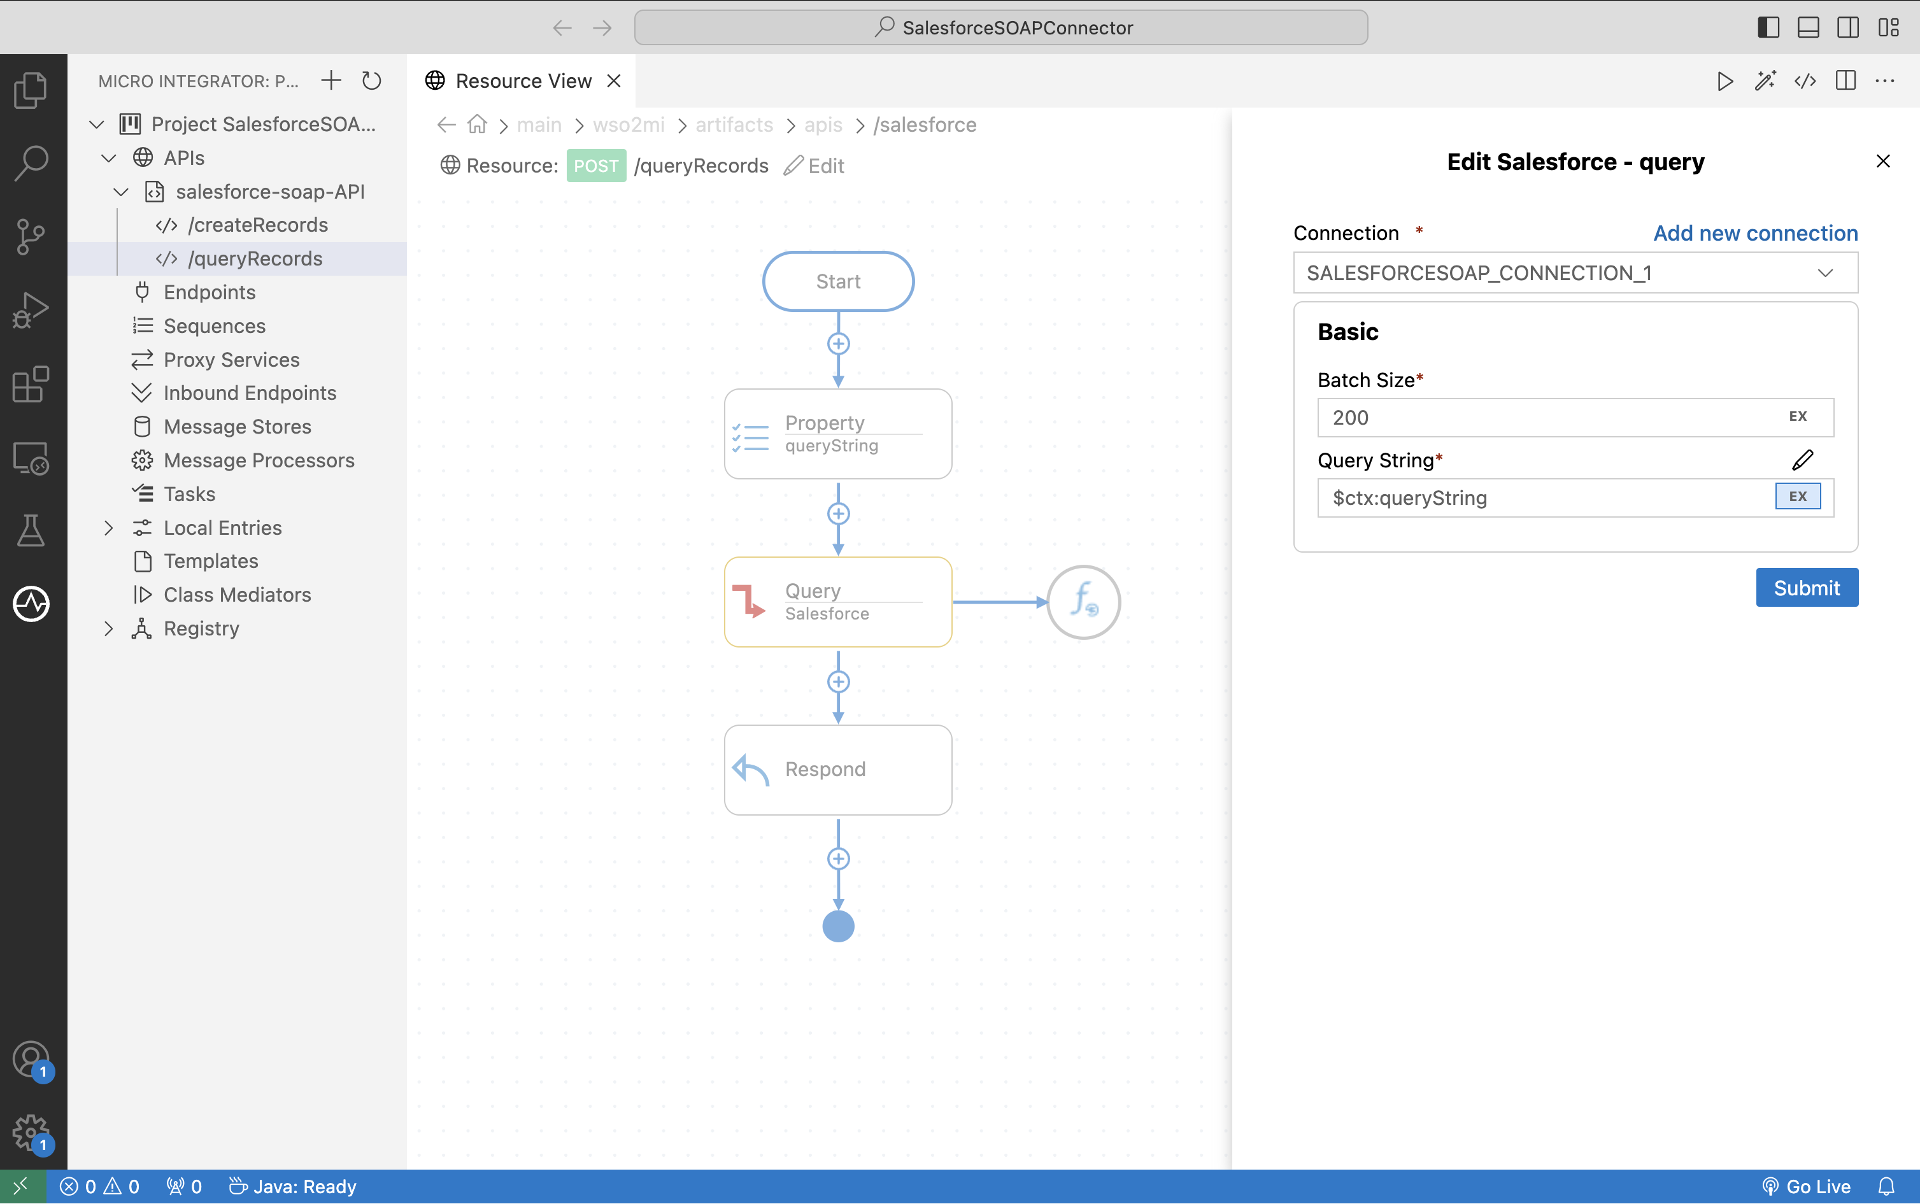Close the Resource View tab

coord(614,81)
